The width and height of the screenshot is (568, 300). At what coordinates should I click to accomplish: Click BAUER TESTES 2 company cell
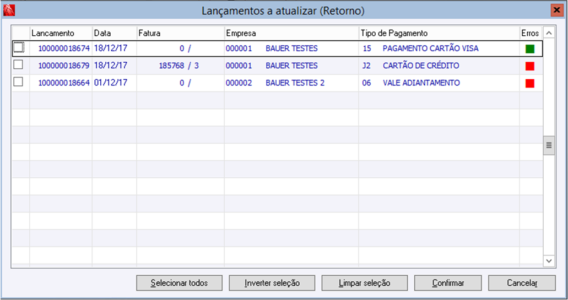click(x=295, y=83)
